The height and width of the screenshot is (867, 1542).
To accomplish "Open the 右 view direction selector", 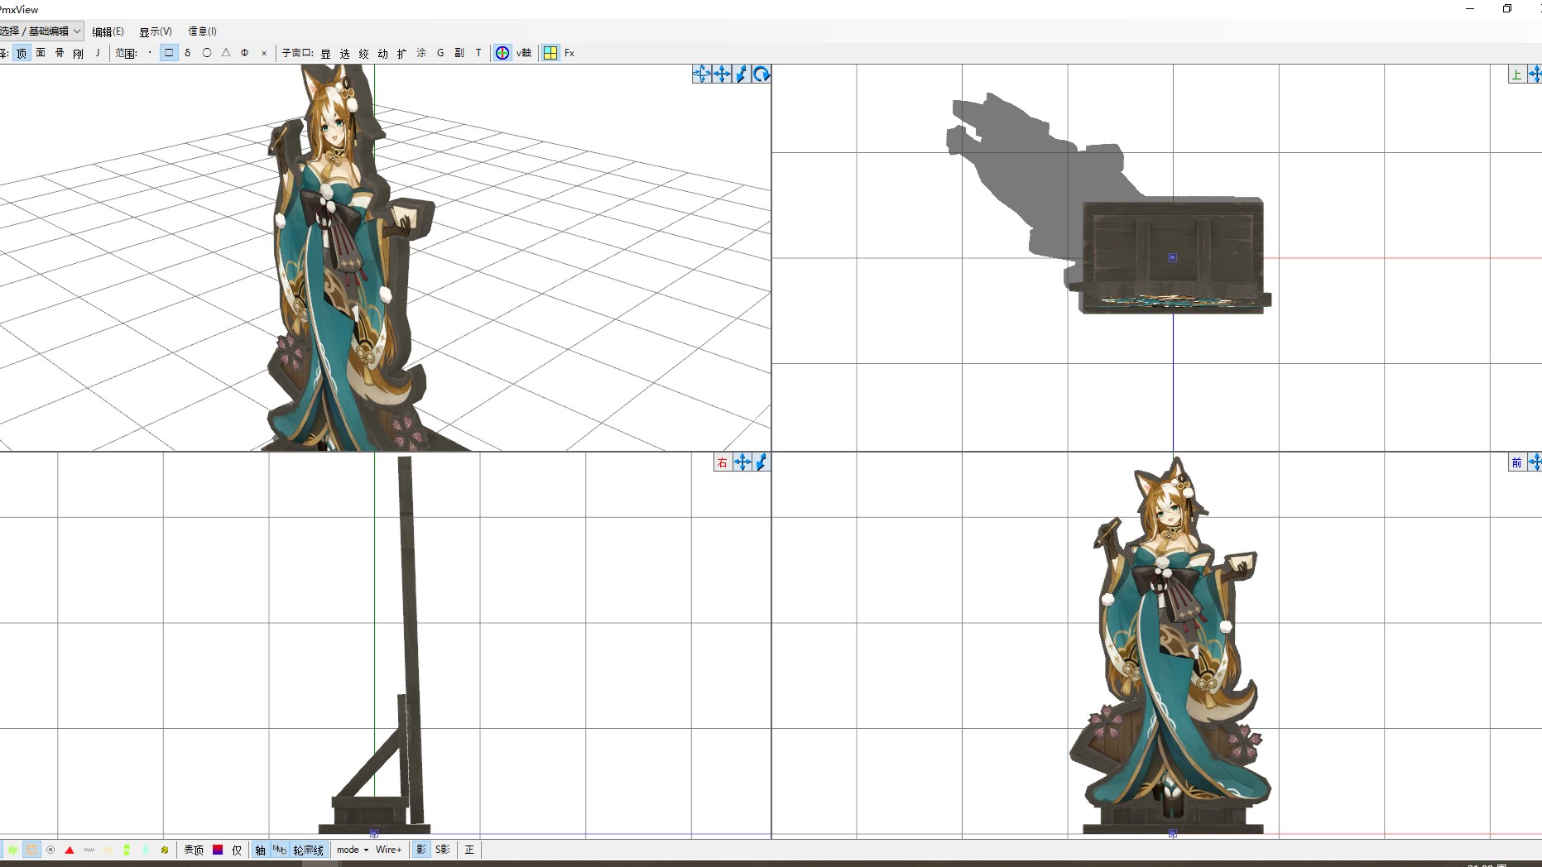I will point(722,462).
